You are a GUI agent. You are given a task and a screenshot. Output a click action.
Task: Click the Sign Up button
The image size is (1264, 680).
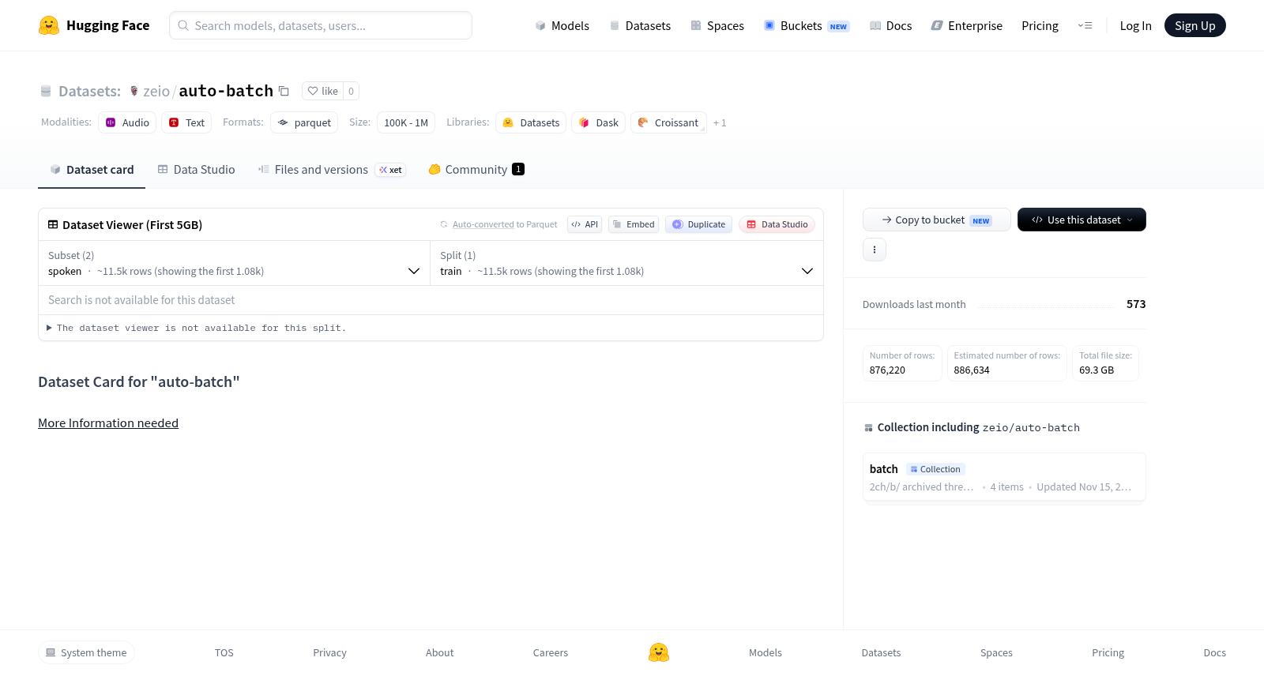click(x=1195, y=25)
